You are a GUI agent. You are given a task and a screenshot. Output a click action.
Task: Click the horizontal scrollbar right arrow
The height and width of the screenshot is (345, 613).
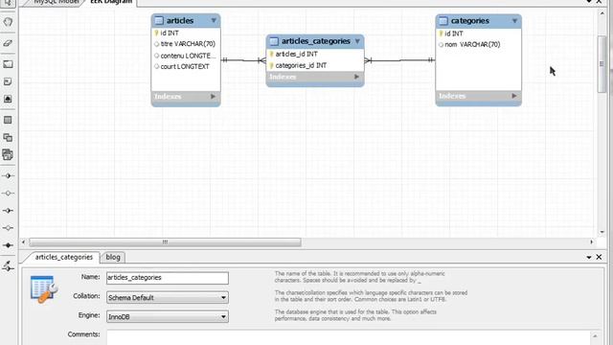[592, 242]
